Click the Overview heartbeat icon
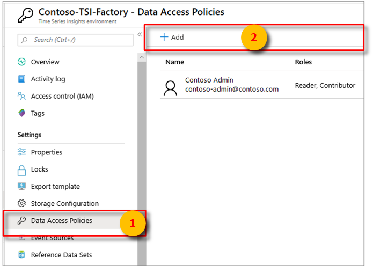373x267 pixels. click(22, 62)
